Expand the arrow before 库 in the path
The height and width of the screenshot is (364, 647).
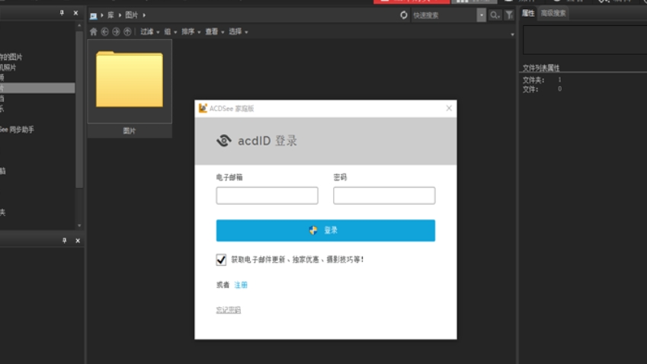101,15
